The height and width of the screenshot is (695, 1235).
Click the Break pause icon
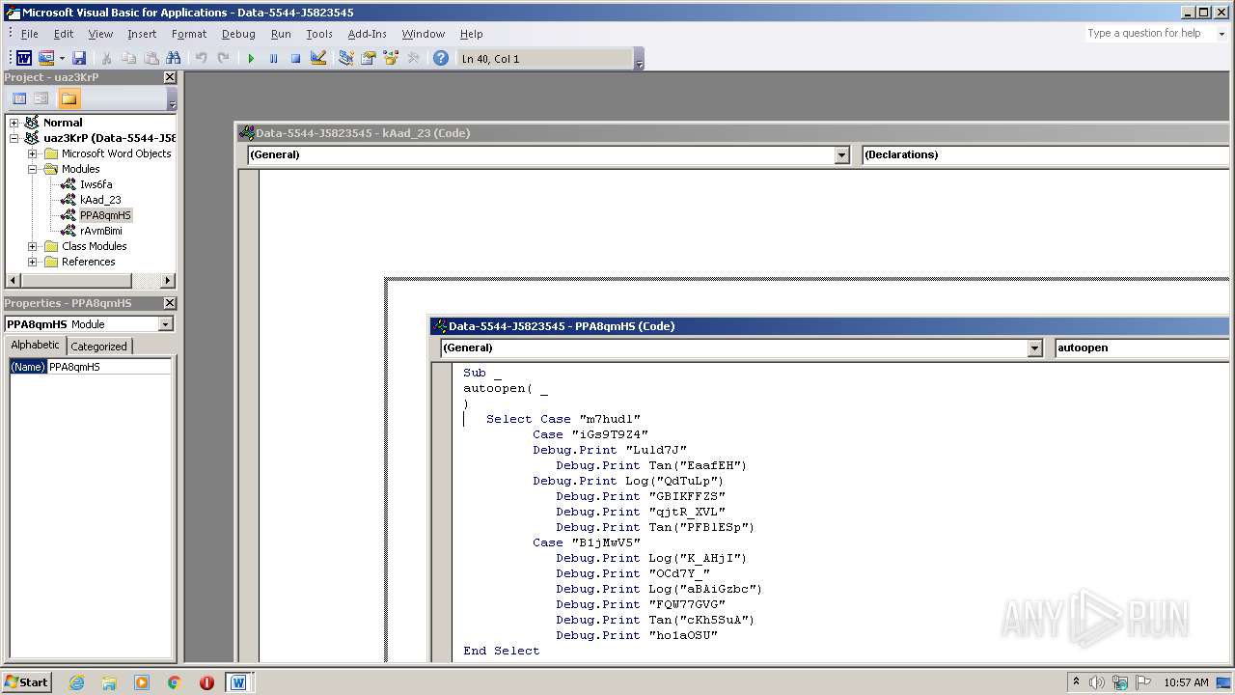(273, 58)
